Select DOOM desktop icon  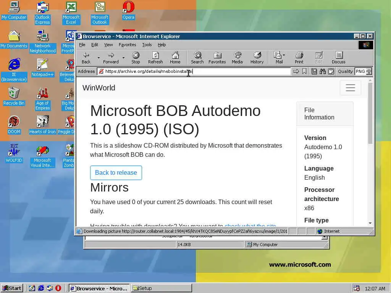point(14,125)
